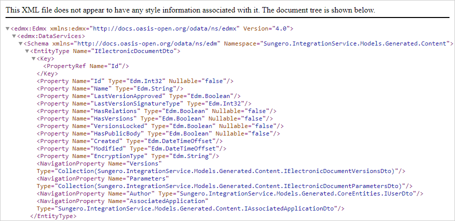The height and width of the screenshot is (221, 455).
Task: Collapse the Schema element triangle
Action: (x=21, y=44)
